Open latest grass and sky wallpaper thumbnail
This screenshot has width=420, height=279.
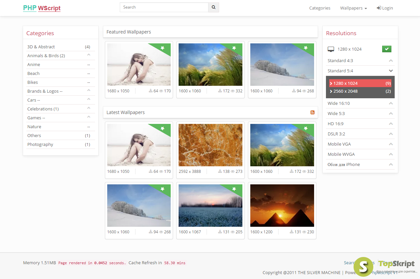(x=282, y=145)
